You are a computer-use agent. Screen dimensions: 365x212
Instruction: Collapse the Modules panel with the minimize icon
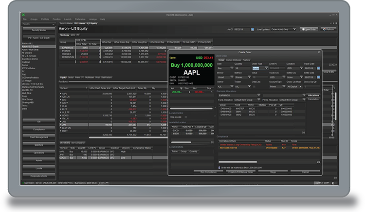(54, 24)
